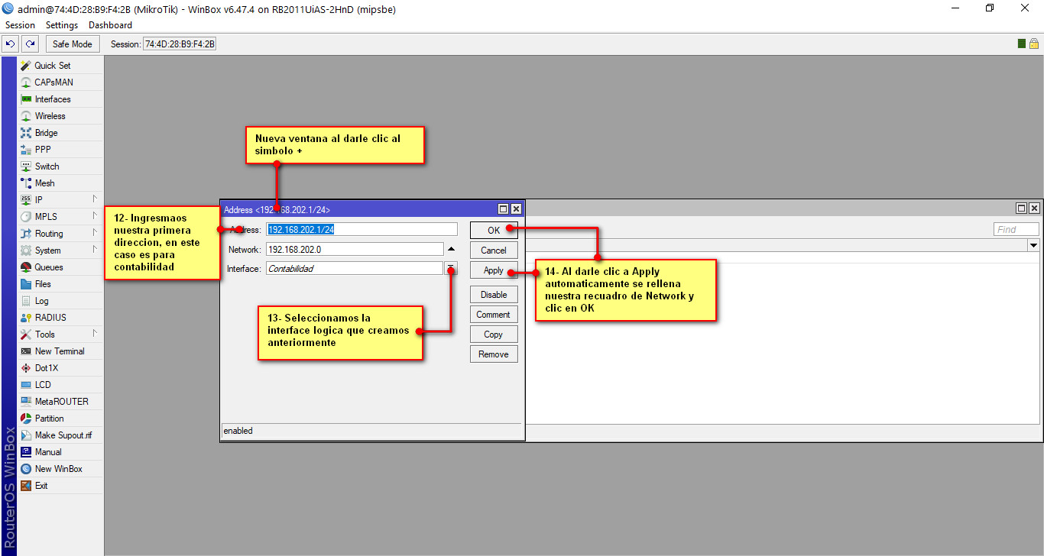Click the undo arrow in toolbar

[x=11, y=44]
